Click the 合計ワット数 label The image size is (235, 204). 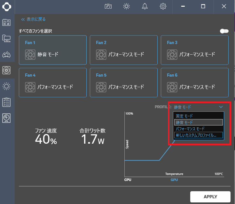click(x=92, y=131)
